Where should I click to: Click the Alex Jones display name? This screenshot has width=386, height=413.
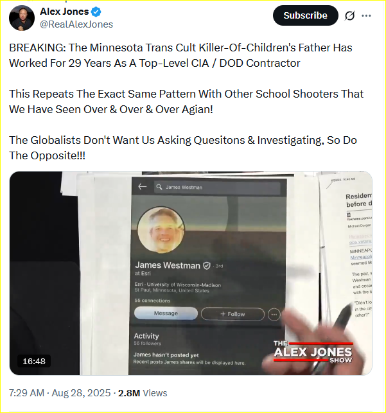[64, 12]
